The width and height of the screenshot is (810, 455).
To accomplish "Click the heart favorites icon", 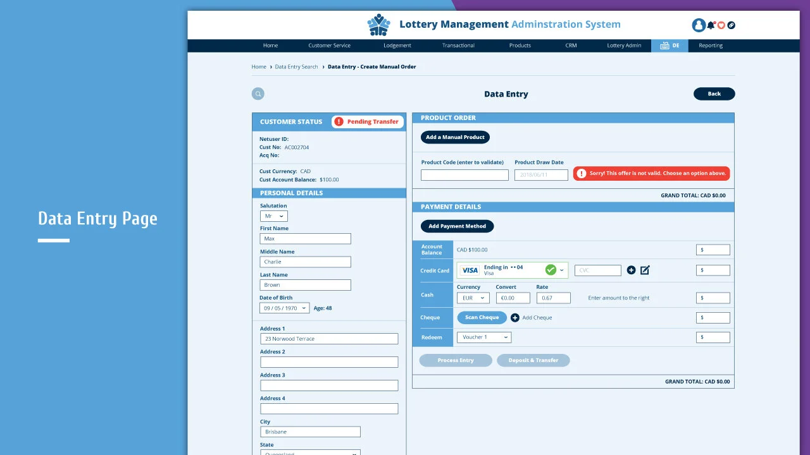I will pyautogui.click(x=721, y=25).
